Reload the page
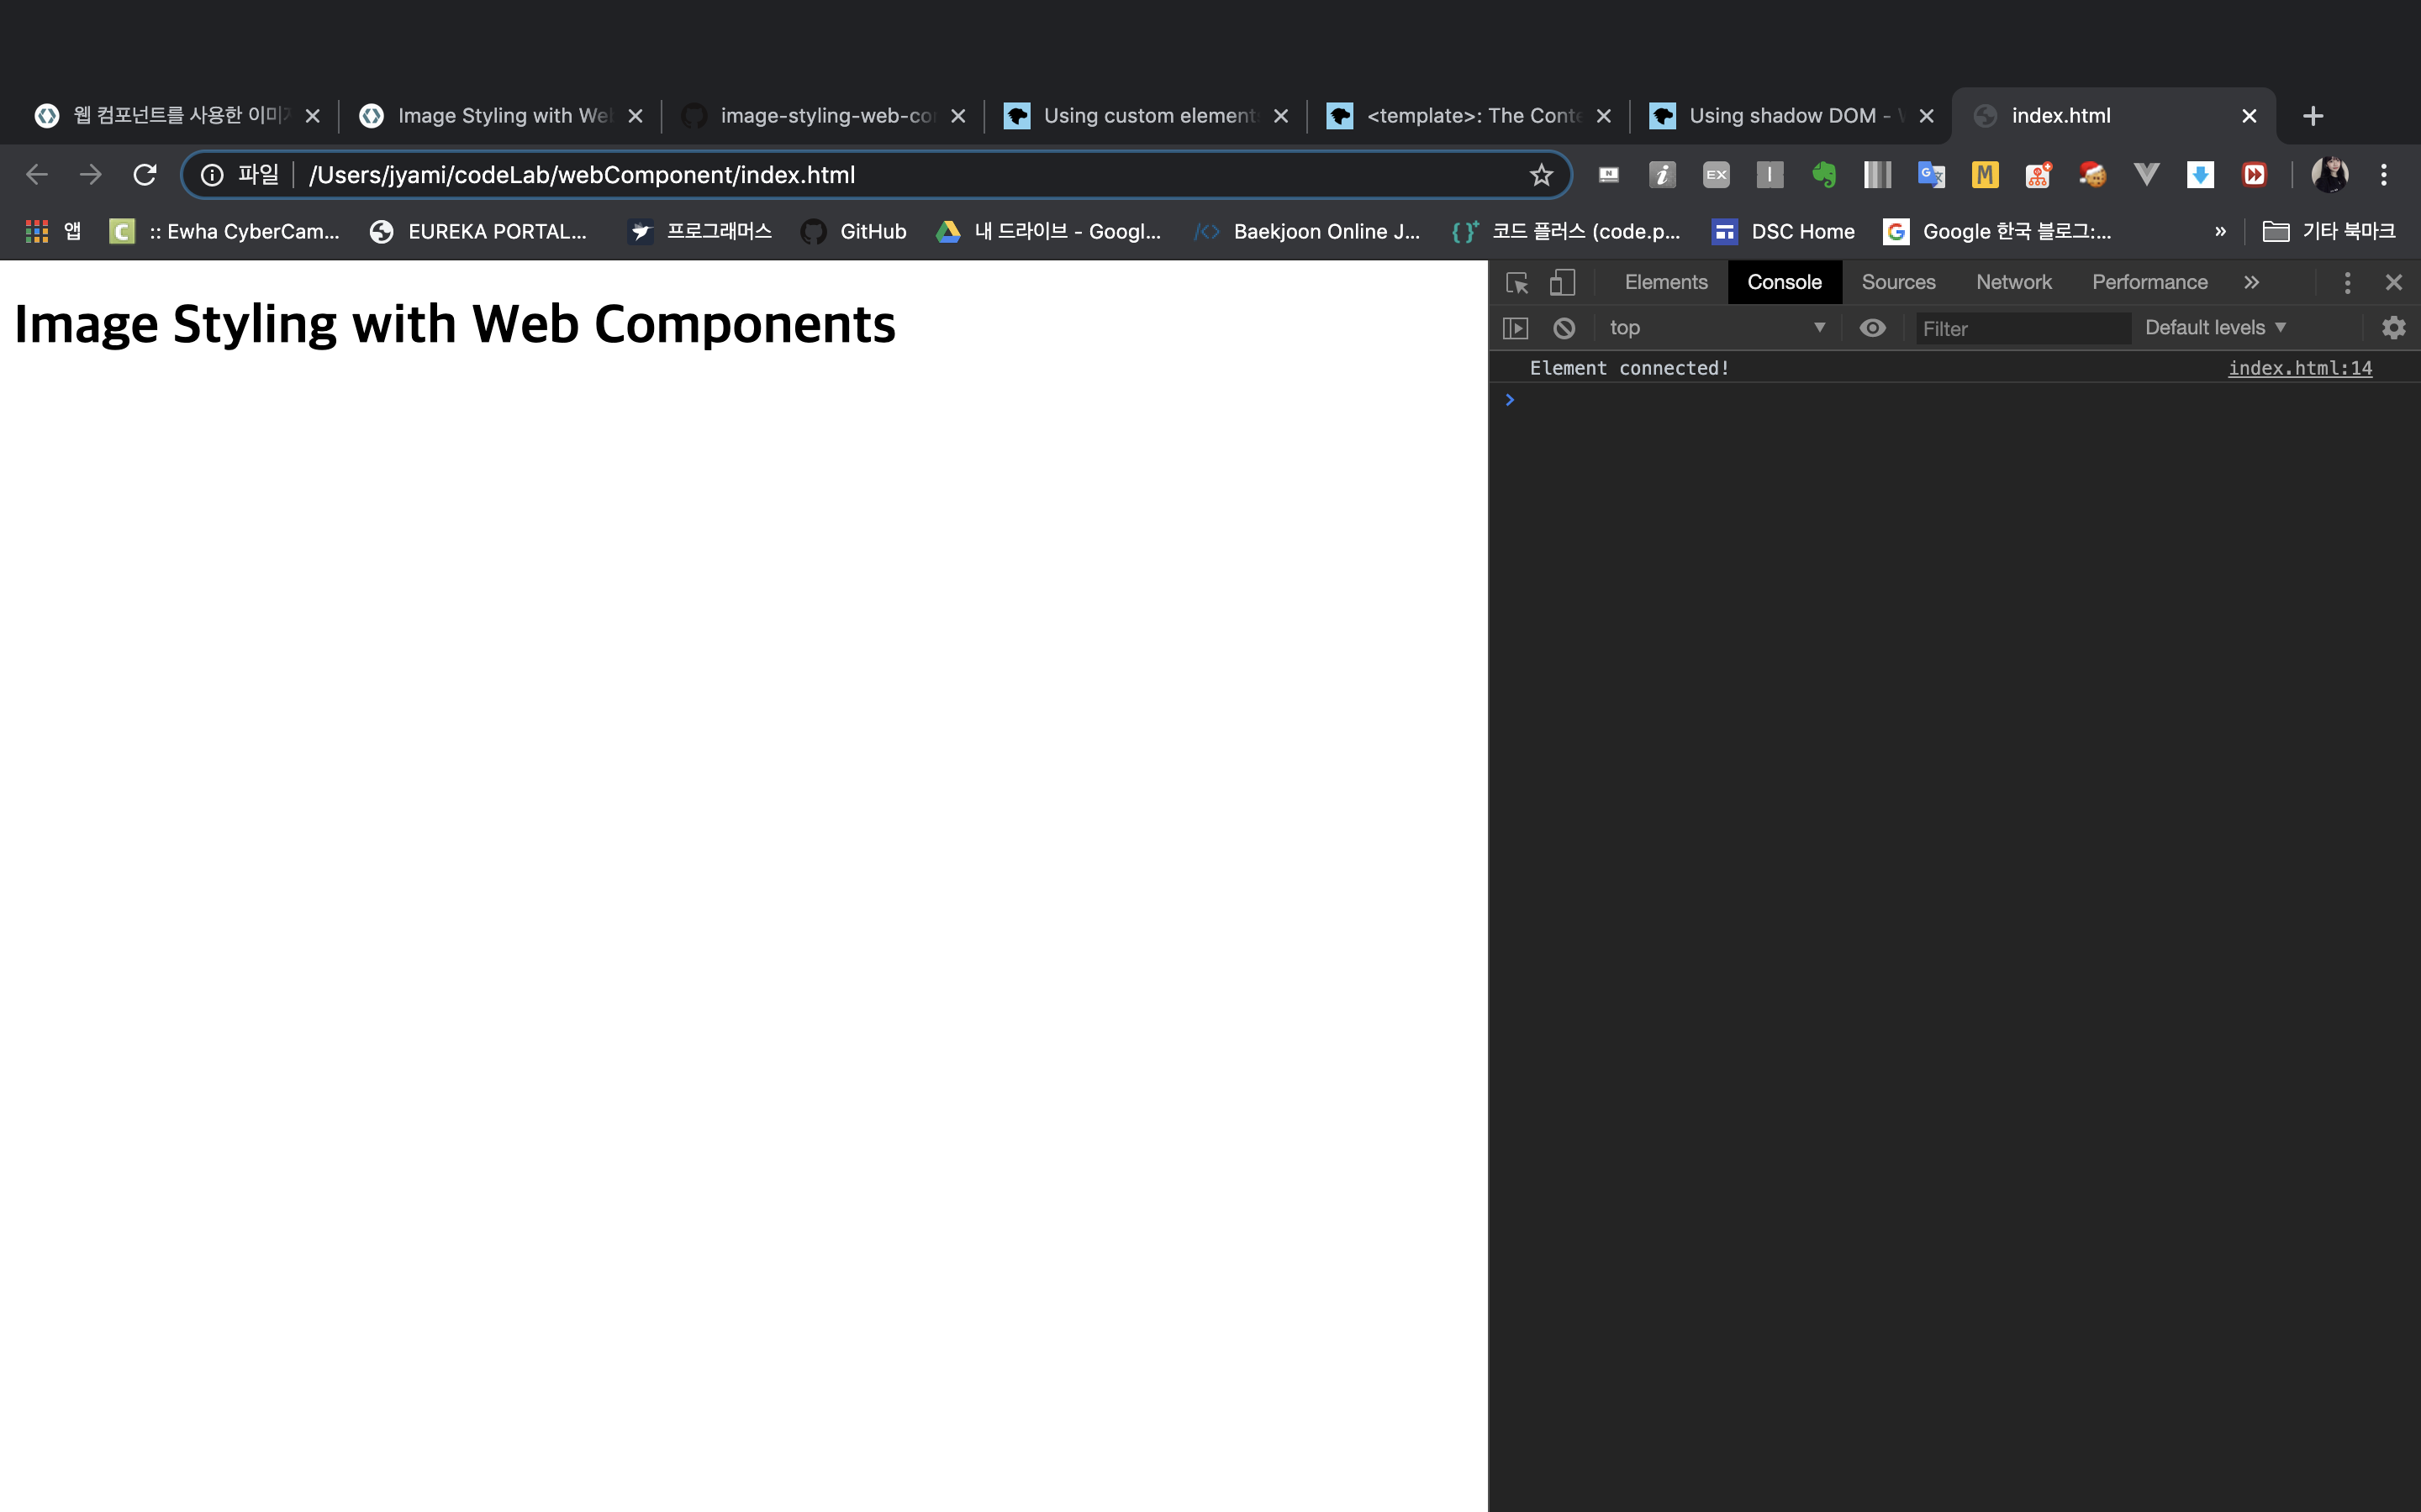 (x=145, y=175)
